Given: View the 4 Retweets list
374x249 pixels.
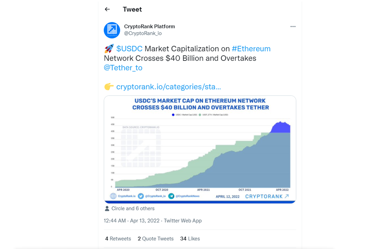Looking at the screenshot, I should pos(118,239).
